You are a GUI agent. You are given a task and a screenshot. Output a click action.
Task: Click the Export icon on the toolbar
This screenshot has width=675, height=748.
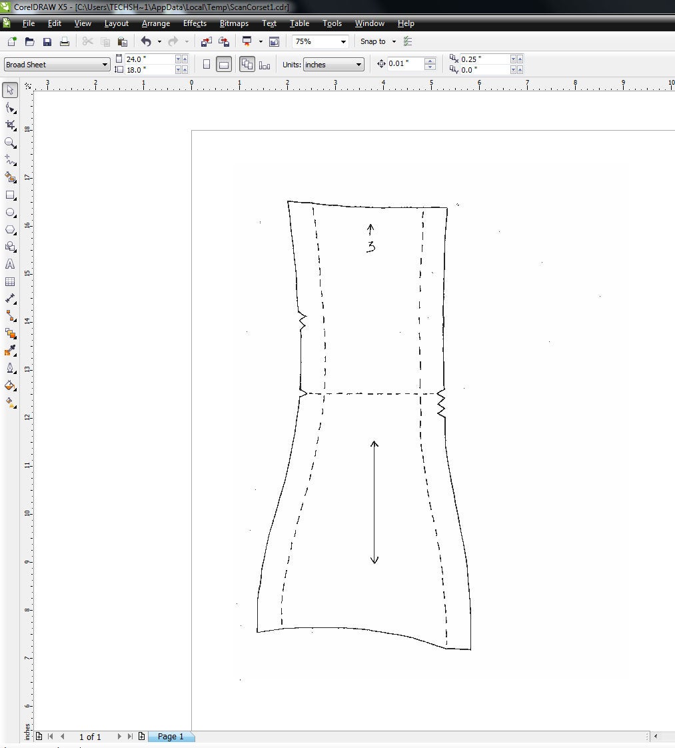point(224,41)
